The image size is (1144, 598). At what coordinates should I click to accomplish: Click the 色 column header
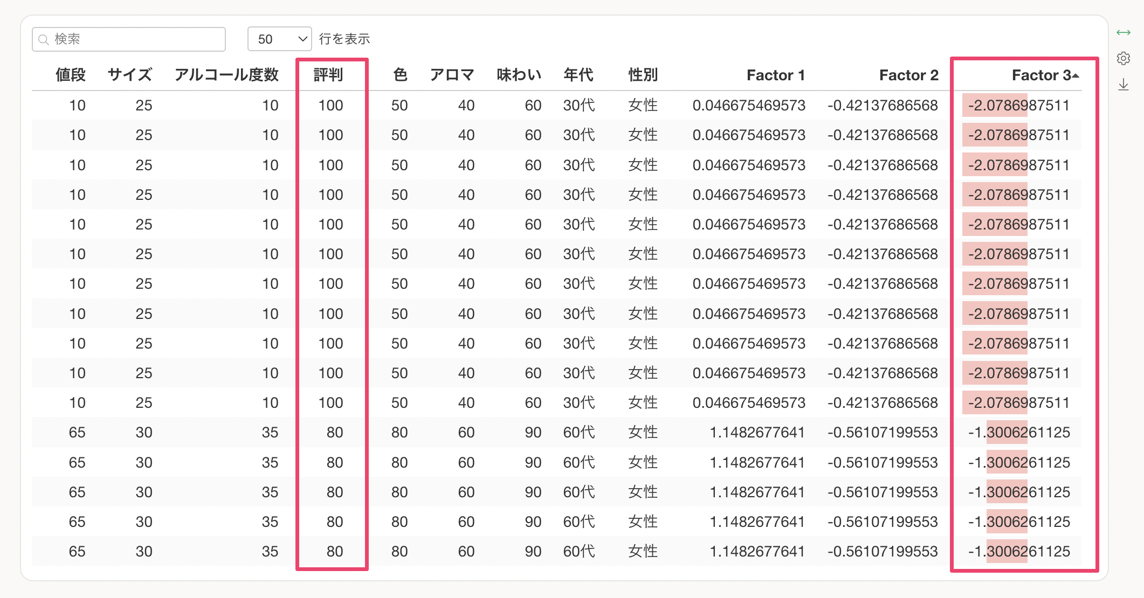pos(400,75)
